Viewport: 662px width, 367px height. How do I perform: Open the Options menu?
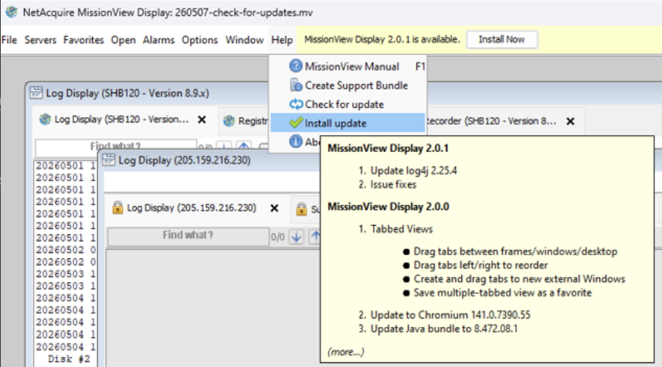point(200,40)
